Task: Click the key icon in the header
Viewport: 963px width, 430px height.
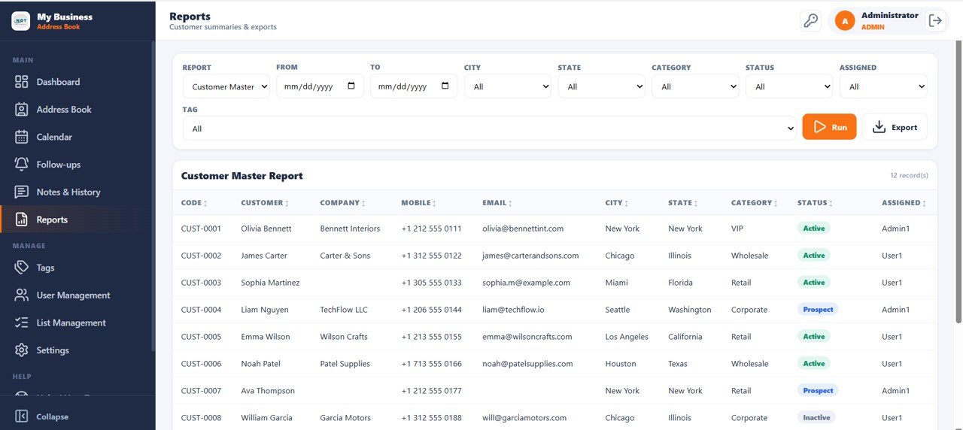Action: (810, 21)
